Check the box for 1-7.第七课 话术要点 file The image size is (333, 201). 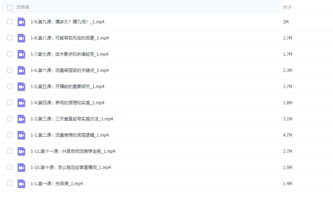pos(10,54)
